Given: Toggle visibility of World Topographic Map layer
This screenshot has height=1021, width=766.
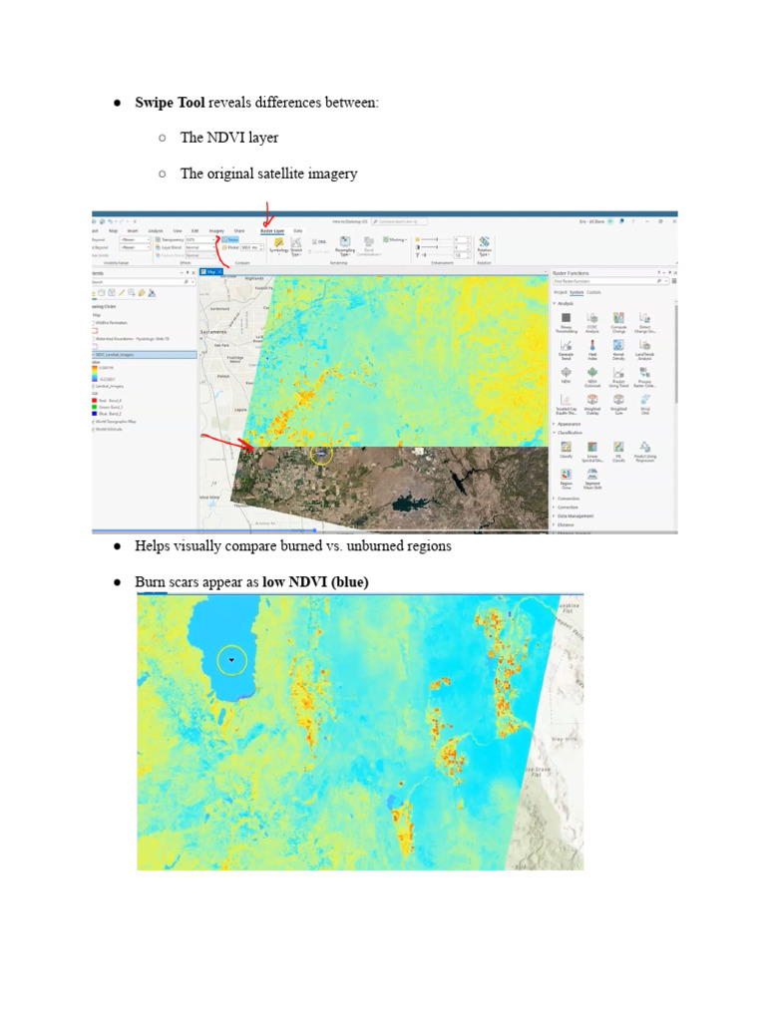Looking at the screenshot, I should [94, 422].
